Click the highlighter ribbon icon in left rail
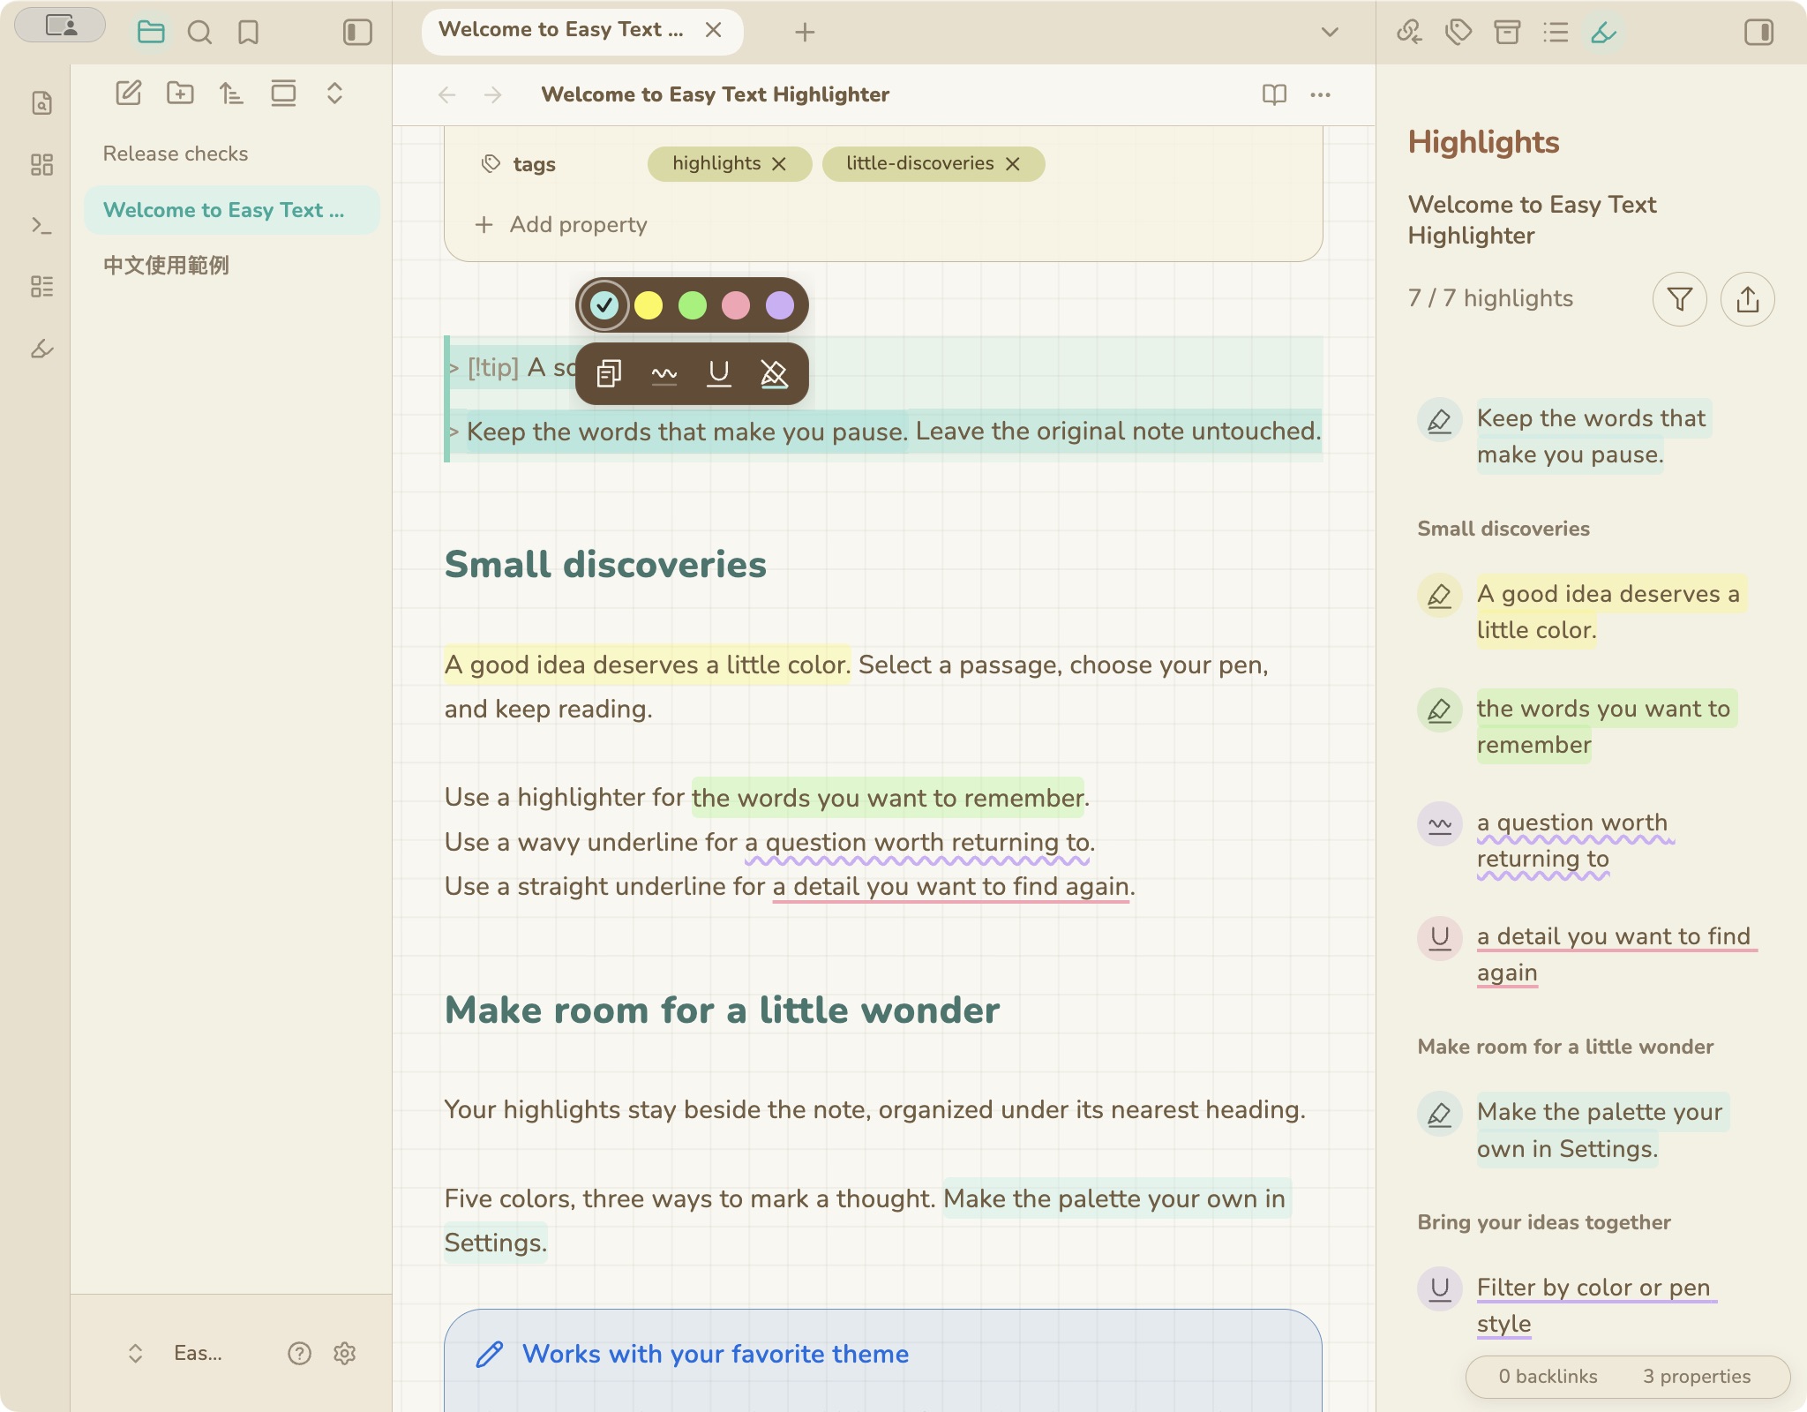 (x=41, y=349)
